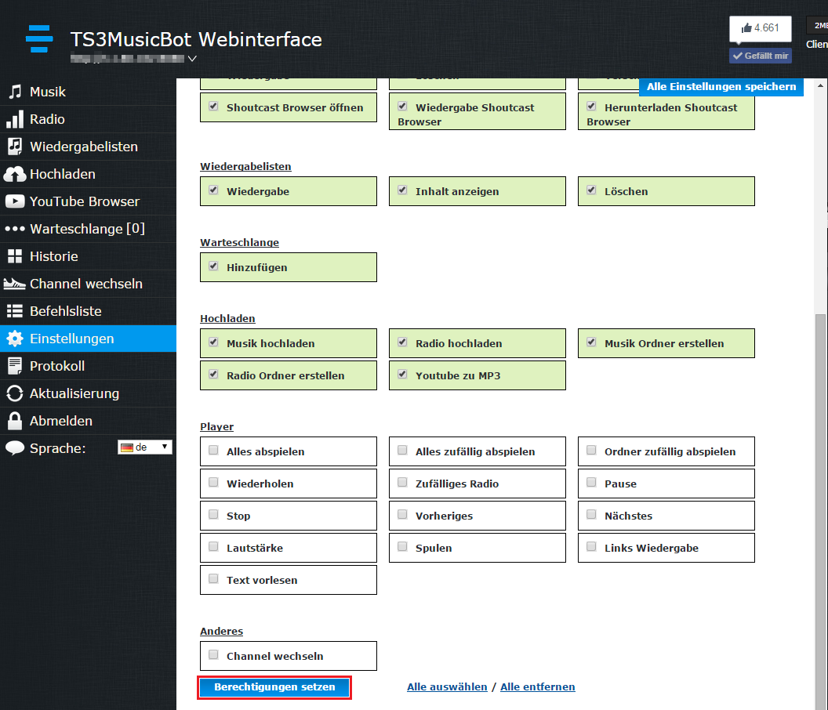
Task: Uncheck Shoutcast Browser öffnen
Action: [x=213, y=106]
